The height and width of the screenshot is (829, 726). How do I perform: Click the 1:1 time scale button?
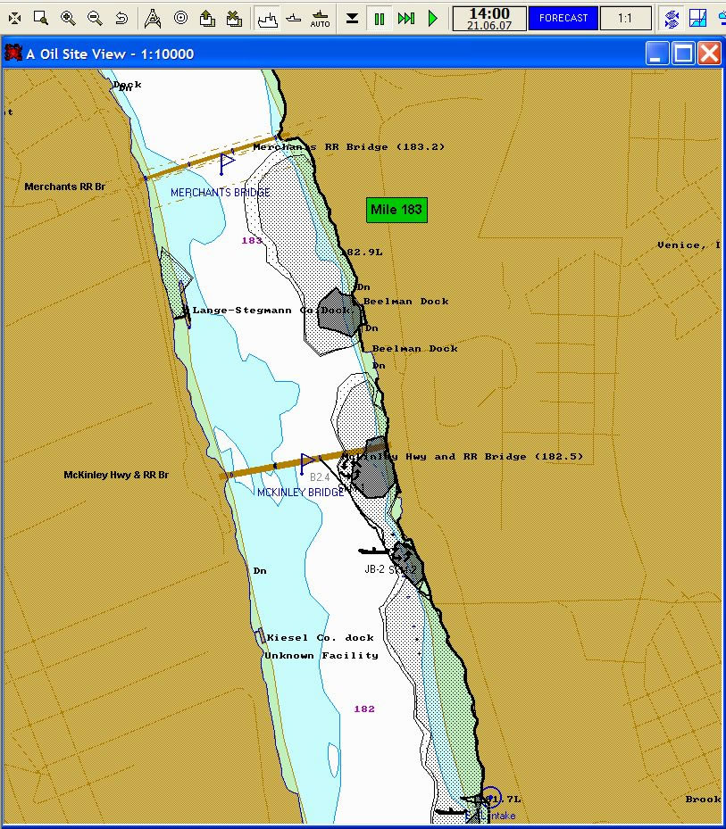pos(626,19)
